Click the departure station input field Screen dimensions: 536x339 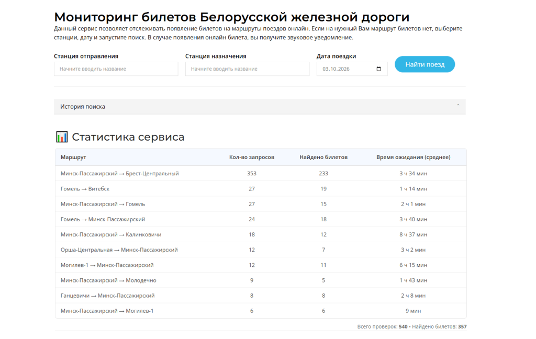coord(116,69)
